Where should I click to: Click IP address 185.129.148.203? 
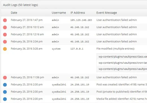point(81,20)
